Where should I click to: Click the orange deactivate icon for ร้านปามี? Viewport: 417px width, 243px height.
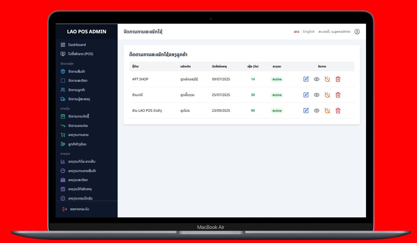click(x=327, y=95)
